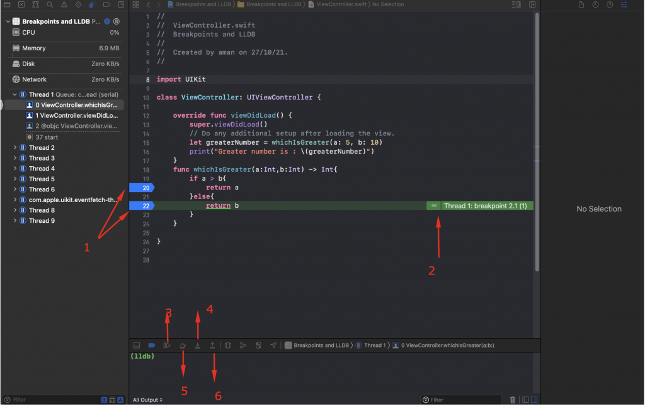Image resolution: width=645 pixels, height=406 pixels.
Task: Toggle the breakpoint on line 22
Action: [141, 205]
